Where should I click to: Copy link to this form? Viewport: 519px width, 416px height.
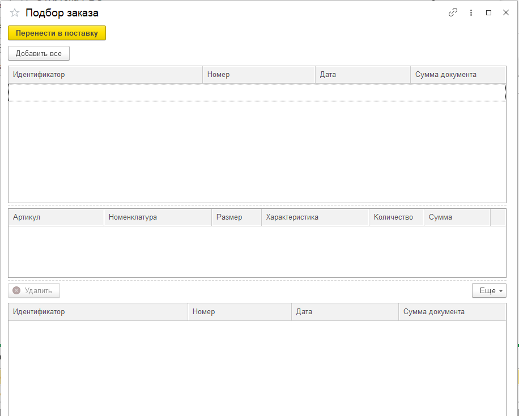(x=453, y=12)
